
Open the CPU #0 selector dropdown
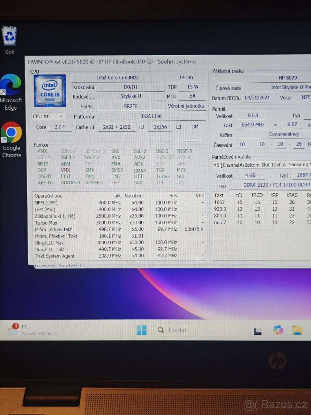48,116
